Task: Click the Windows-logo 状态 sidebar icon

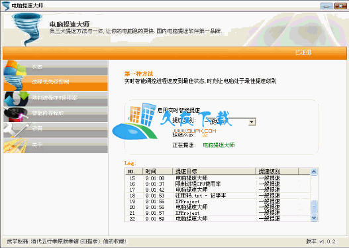Action: coord(15,67)
